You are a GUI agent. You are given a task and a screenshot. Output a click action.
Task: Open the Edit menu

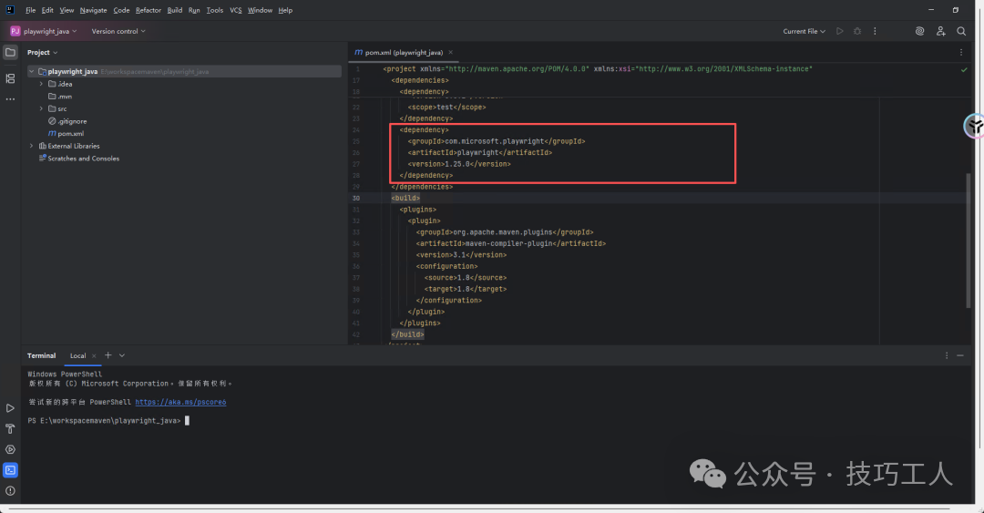coord(47,10)
